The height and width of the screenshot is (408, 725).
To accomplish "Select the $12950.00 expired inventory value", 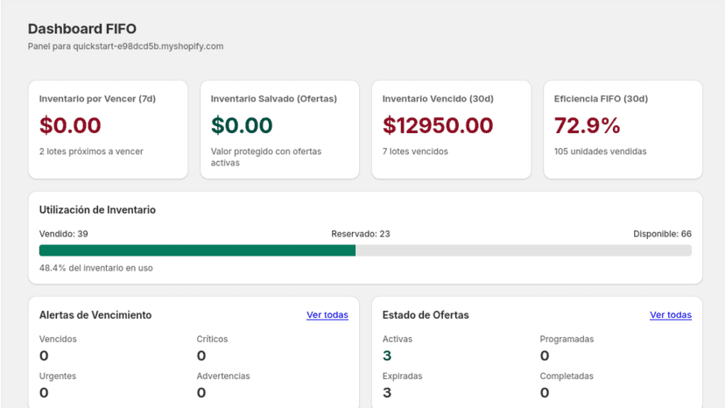I will [438, 125].
